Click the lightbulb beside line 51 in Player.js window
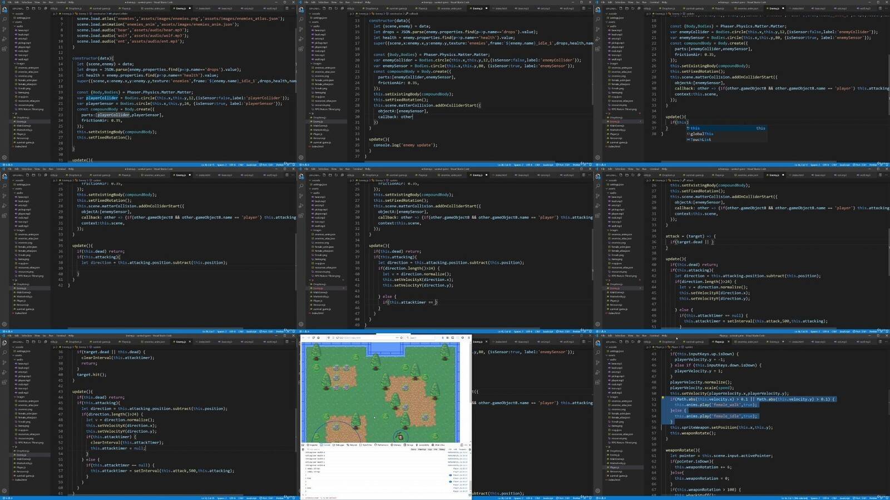The height and width of the screenshot is (500, 890). tap(662, 397)
